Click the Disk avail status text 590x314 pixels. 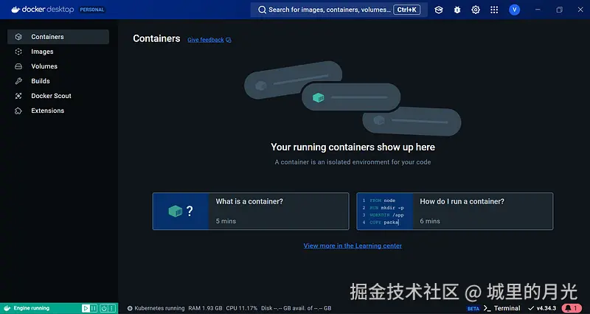296,308
